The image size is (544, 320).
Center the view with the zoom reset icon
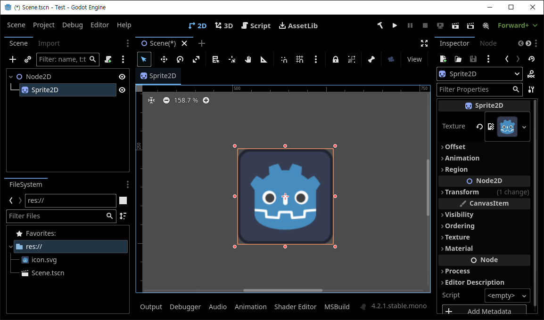pos(151,100)
